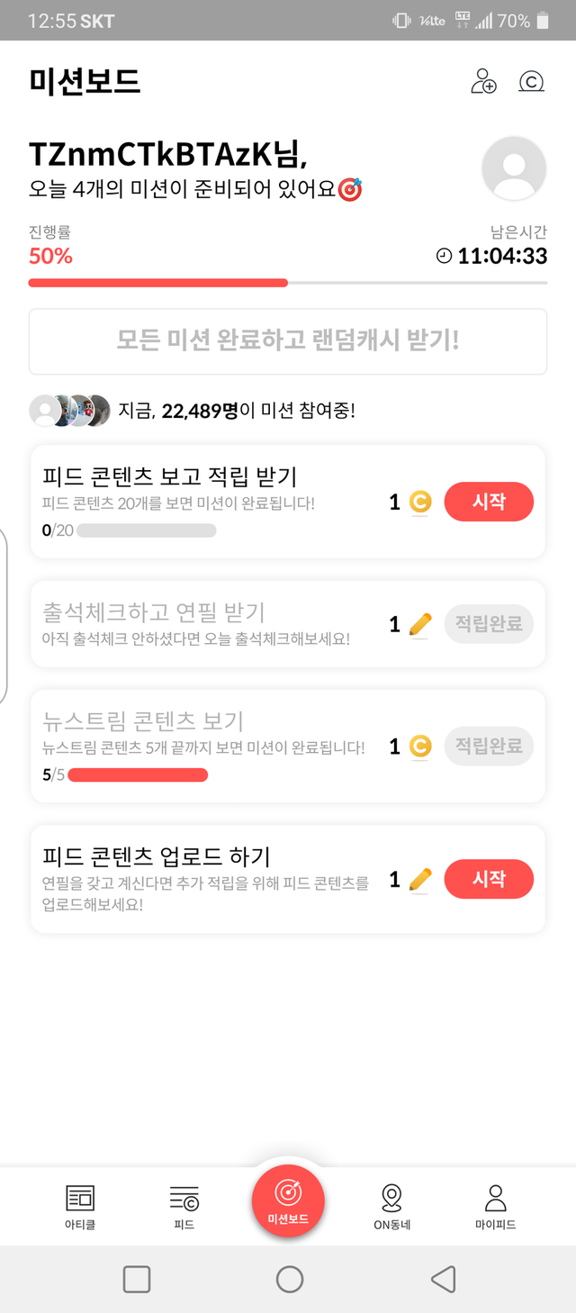Tap 적립완료 on the 출석체크 mission

489,624
